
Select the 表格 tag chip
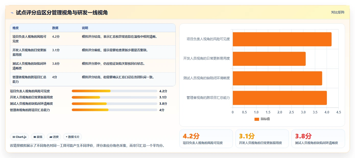click(38, 137)
